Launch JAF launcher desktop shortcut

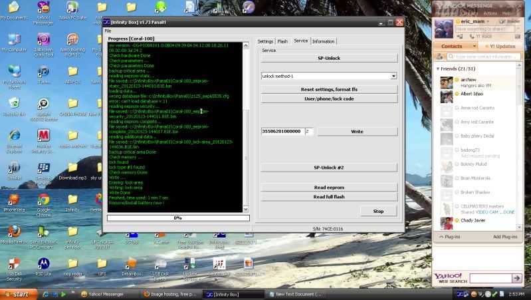[219, 267]
